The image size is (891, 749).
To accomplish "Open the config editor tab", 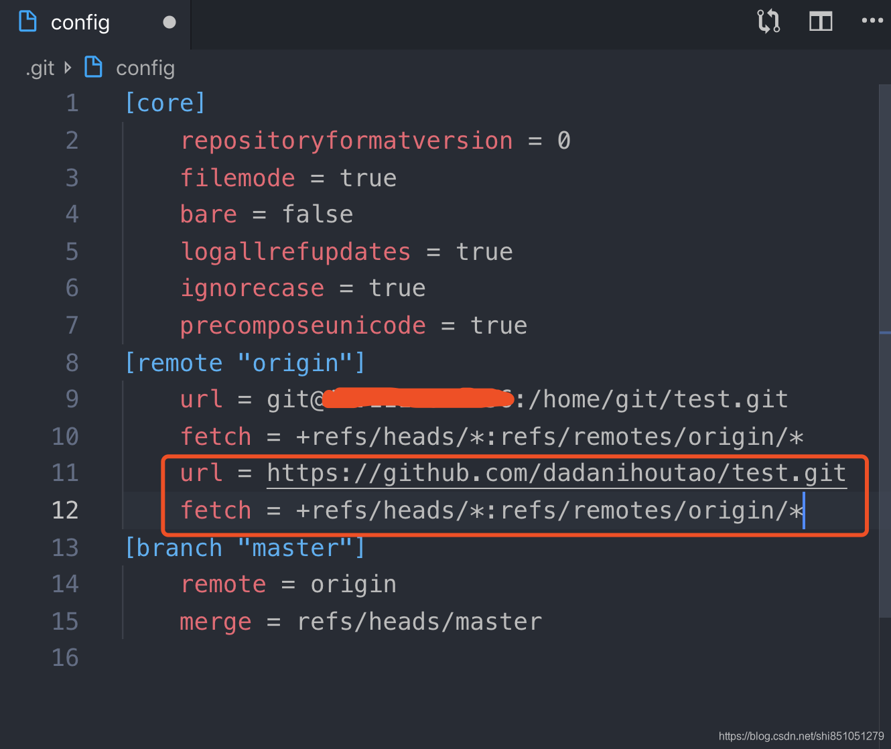I will pos(95,23).
